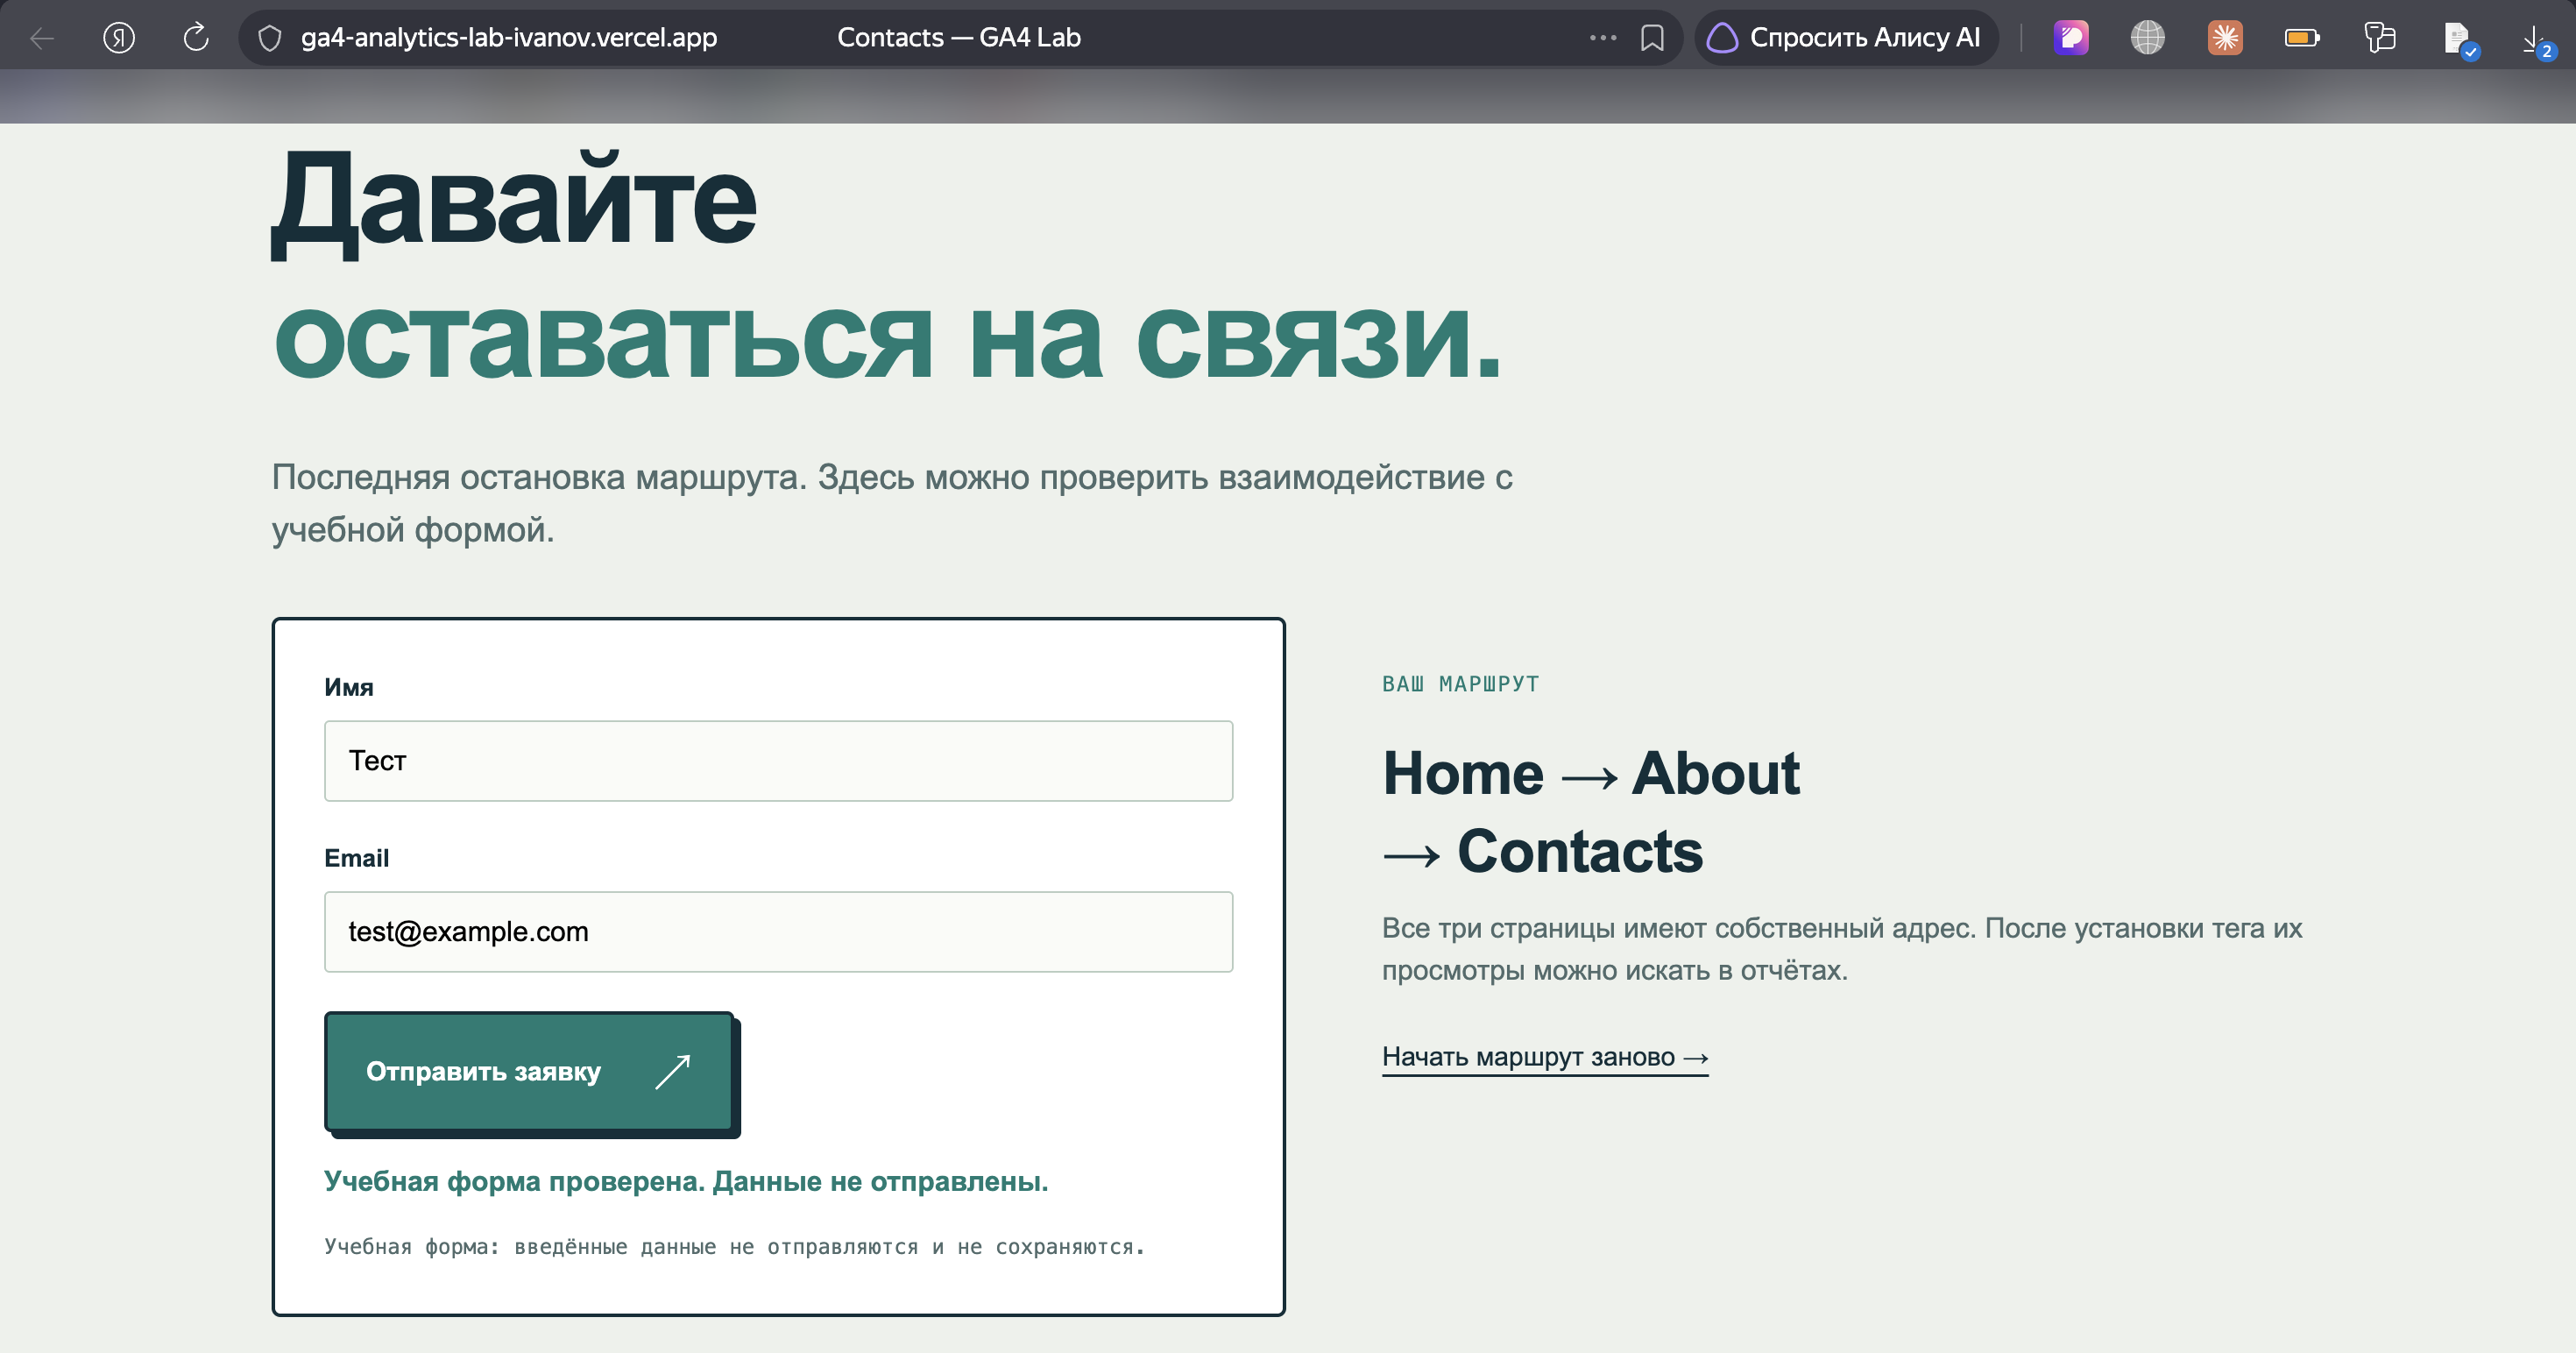This screenshot has height=1353, width=2576.
Task: Click the введённые данные не отправляются note
Action: (733, 1247)
